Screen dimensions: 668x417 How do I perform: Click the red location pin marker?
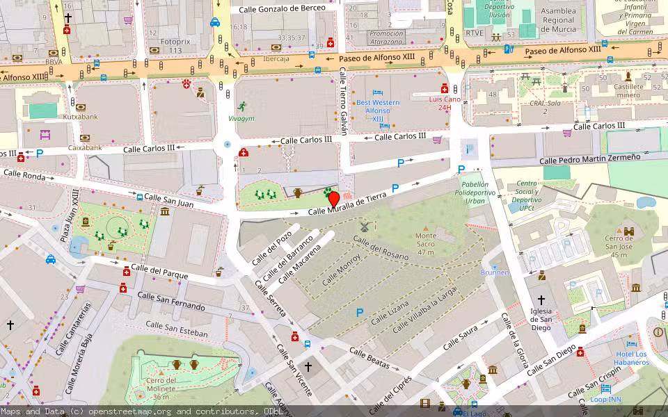(334, 199)
